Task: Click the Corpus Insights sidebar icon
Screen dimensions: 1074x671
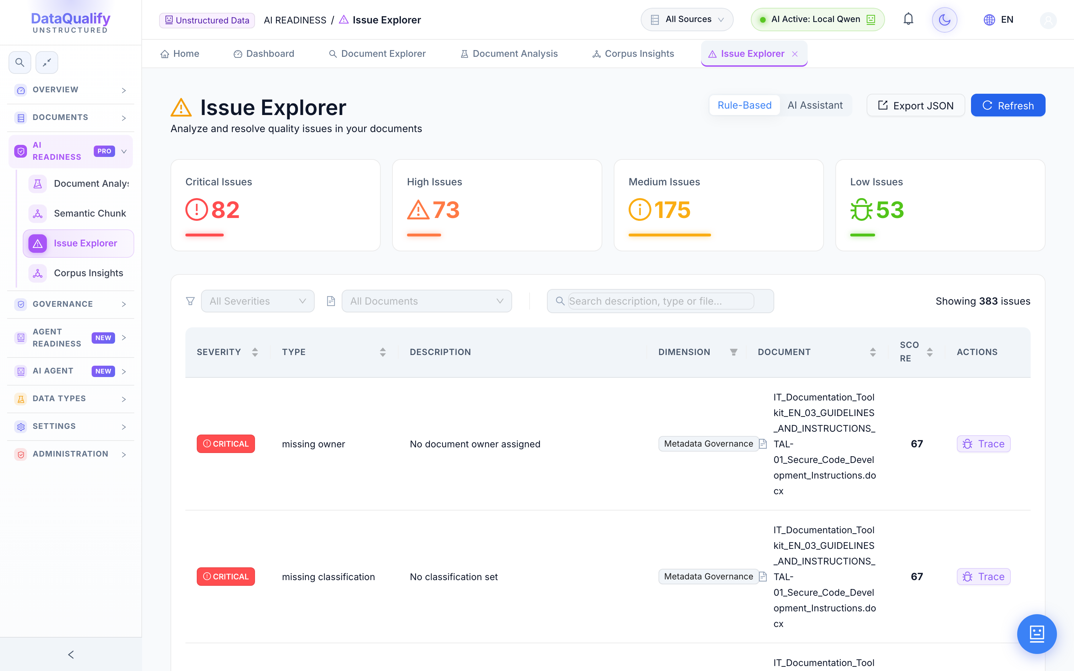Action: (x=38, y=273)
